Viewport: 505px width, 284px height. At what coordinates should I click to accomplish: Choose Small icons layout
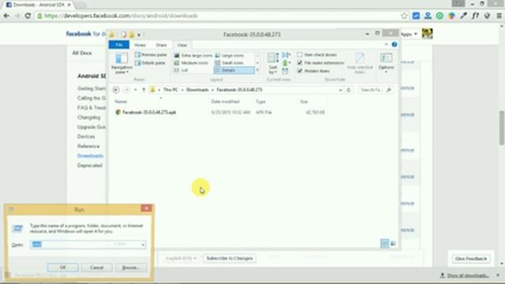click(230, 63)
